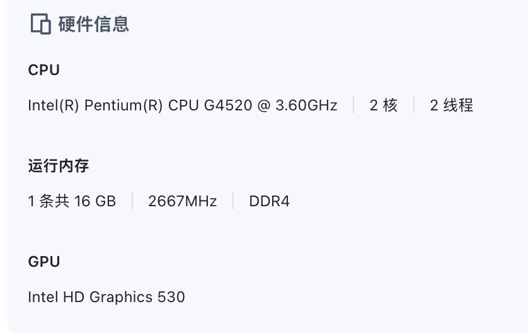528x333 pixels.
Task: Click divider between 2 核 and 2 线程
Action: 414,105
